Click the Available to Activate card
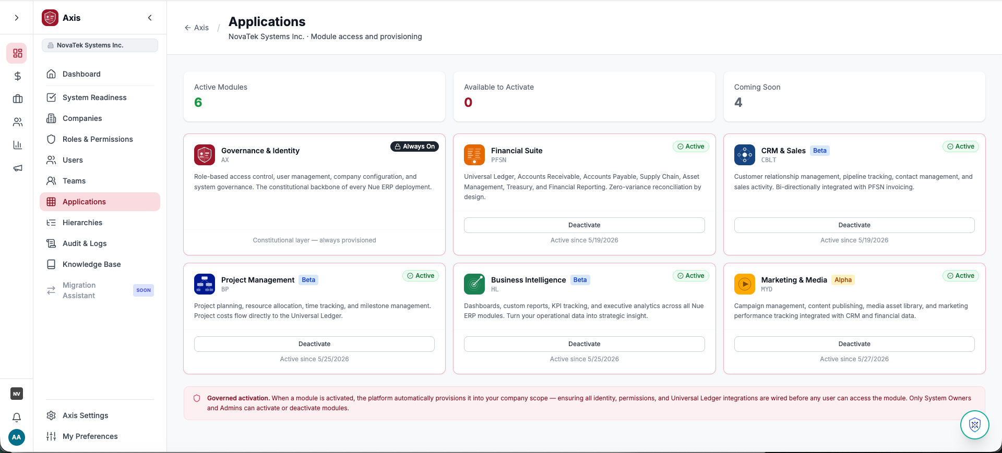This screenshot has width=1002, height=453. (x=584, y=96)
